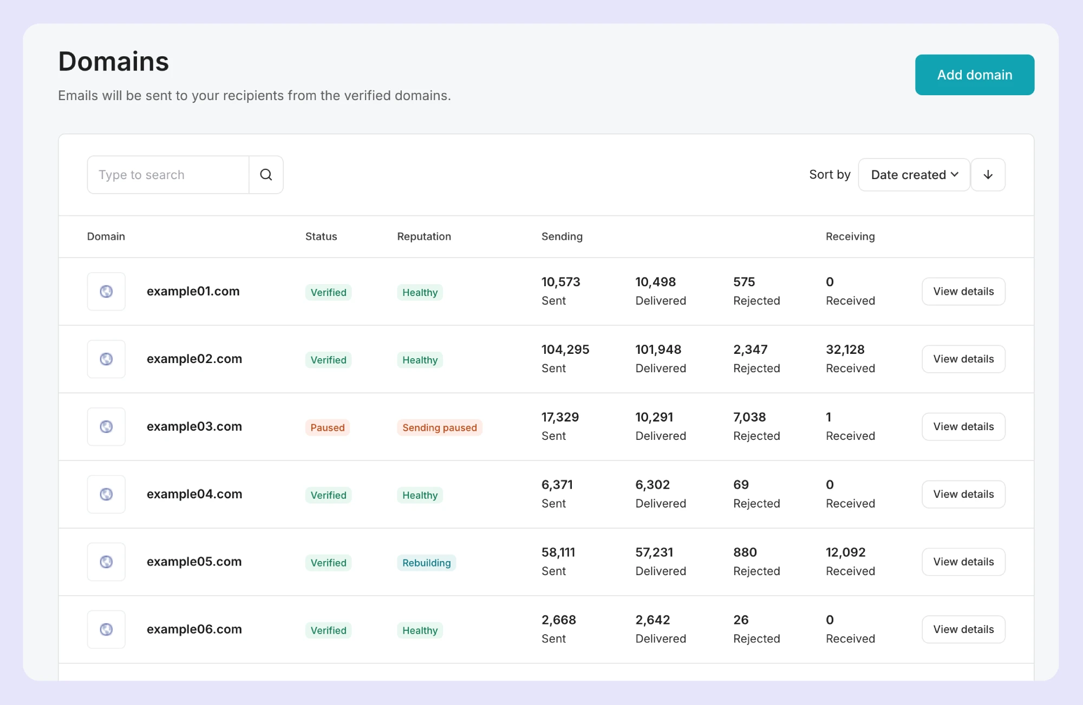Click Verified badge for example01.com

click(x=329, y=292)
